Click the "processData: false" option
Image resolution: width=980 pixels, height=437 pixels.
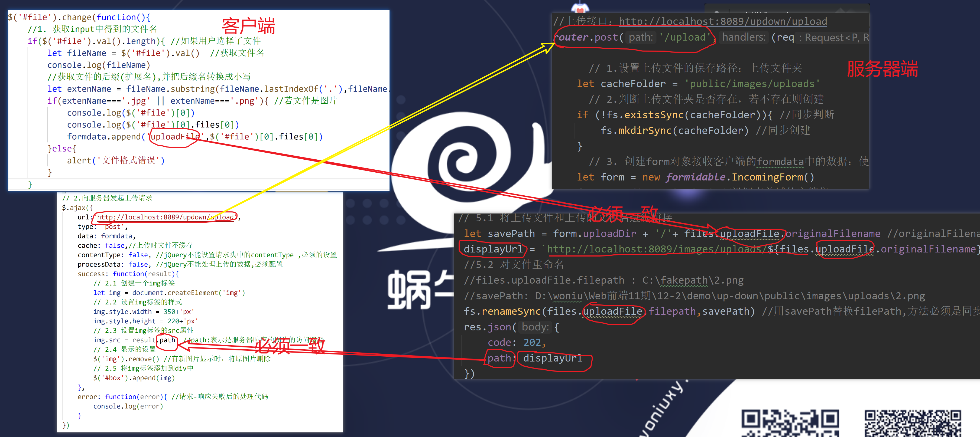(114, 264)
